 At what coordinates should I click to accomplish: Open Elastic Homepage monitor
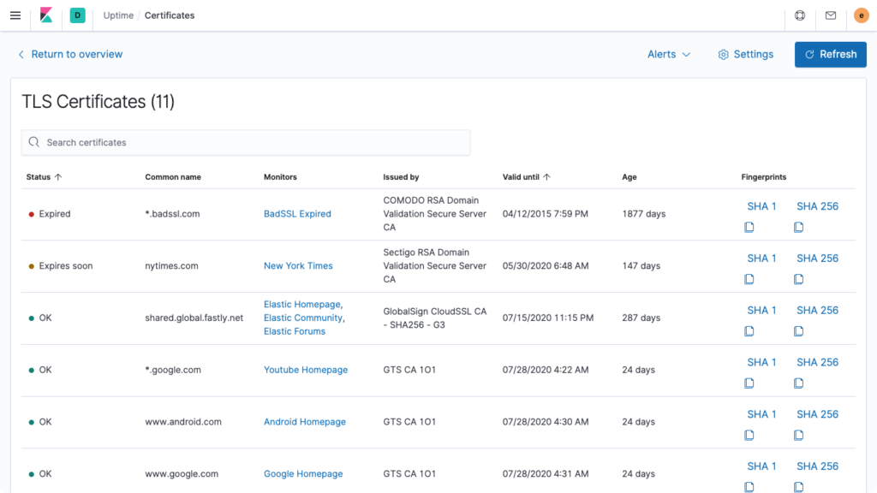point(302,304)
